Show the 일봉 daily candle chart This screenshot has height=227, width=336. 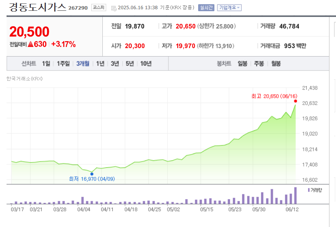242,63
